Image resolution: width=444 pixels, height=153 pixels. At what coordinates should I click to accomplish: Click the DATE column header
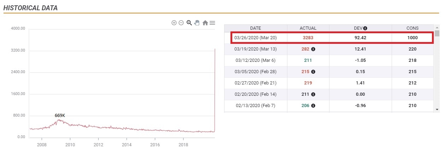256,28
